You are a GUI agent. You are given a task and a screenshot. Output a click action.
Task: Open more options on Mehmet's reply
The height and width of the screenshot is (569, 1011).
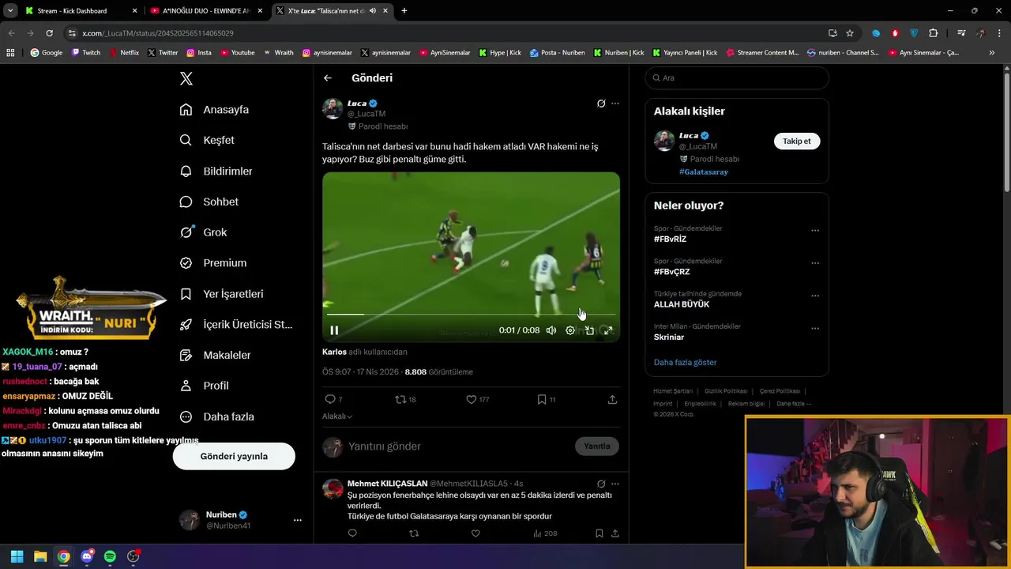[615, 484]
